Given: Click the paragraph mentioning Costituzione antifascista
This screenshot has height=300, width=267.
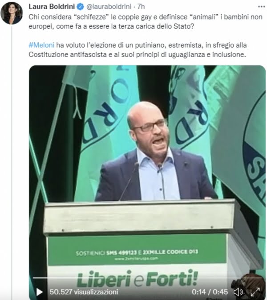Looking at the screenshot, I should [x=138, y=50].
